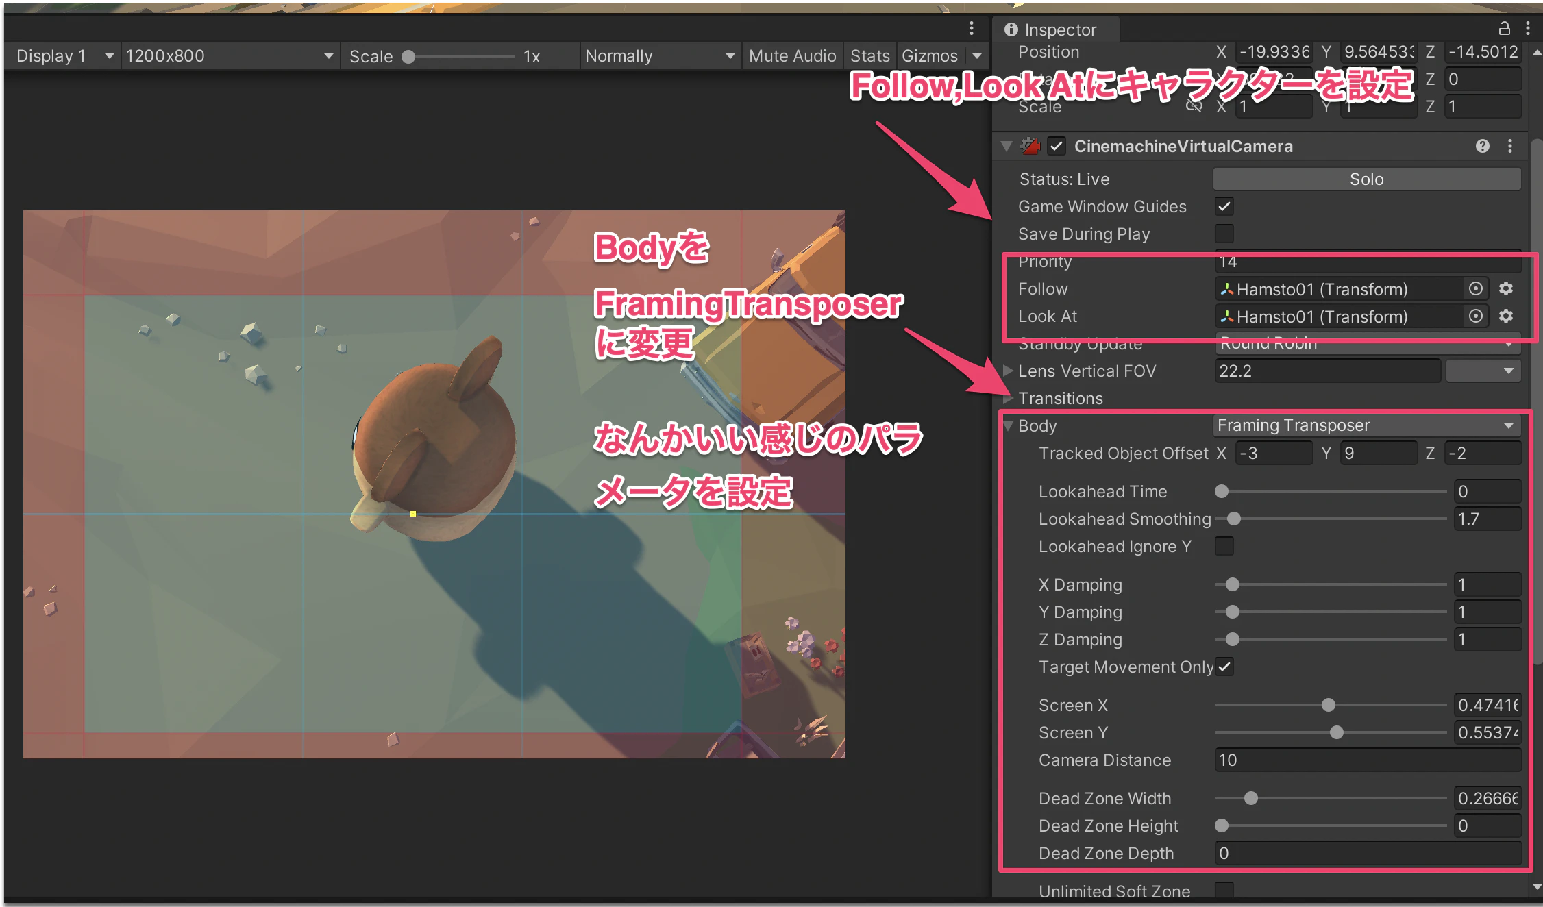This screenshot has width=1543, height=907.
Task: Expand the Lens Vertical FOV section
Action: coord(1008,371)
